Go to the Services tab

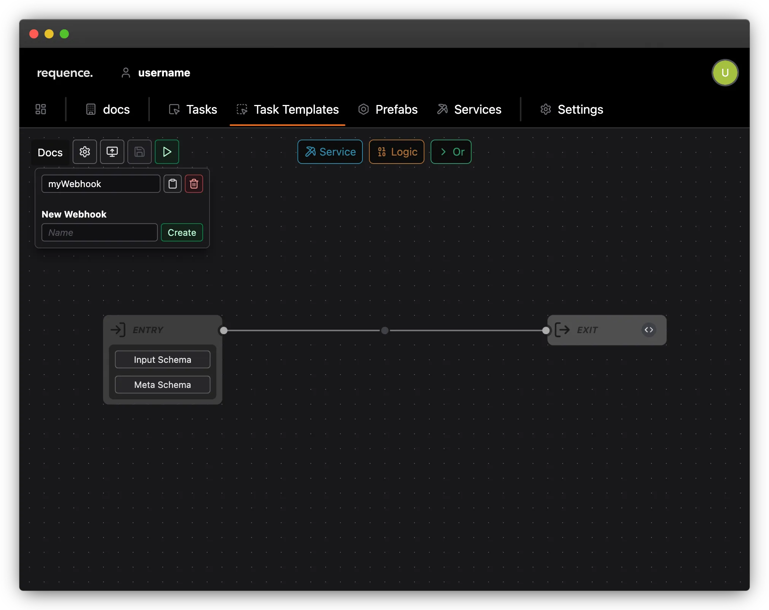[x=469, y=110]
